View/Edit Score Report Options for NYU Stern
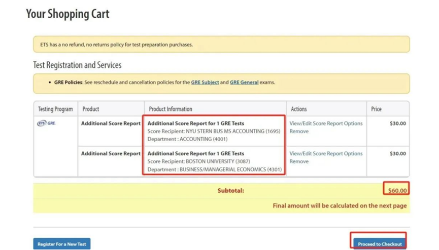 pos(326,123)
